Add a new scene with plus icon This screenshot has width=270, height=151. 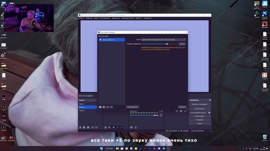[x=80, y=128]
